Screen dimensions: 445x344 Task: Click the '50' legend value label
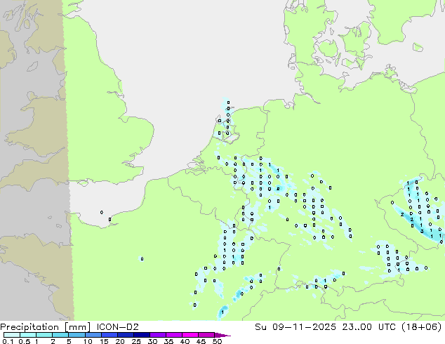click(x=217, y=341)
